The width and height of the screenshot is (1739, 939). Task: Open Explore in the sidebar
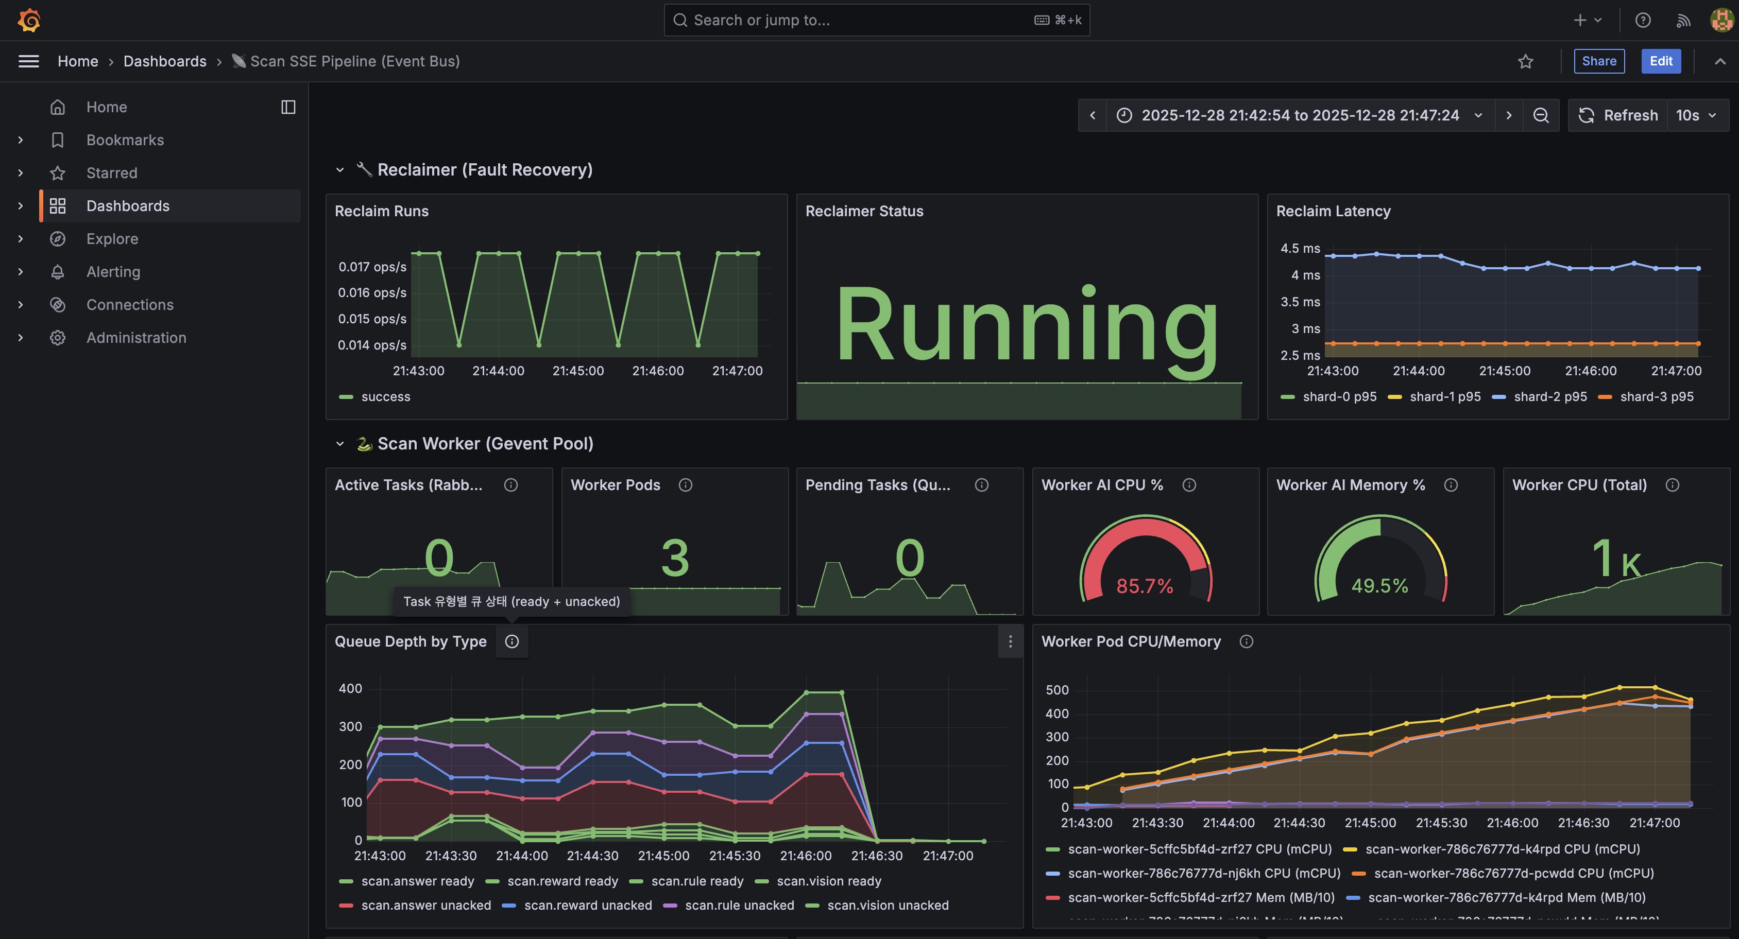pyautogui.click(x=112, y=239)
